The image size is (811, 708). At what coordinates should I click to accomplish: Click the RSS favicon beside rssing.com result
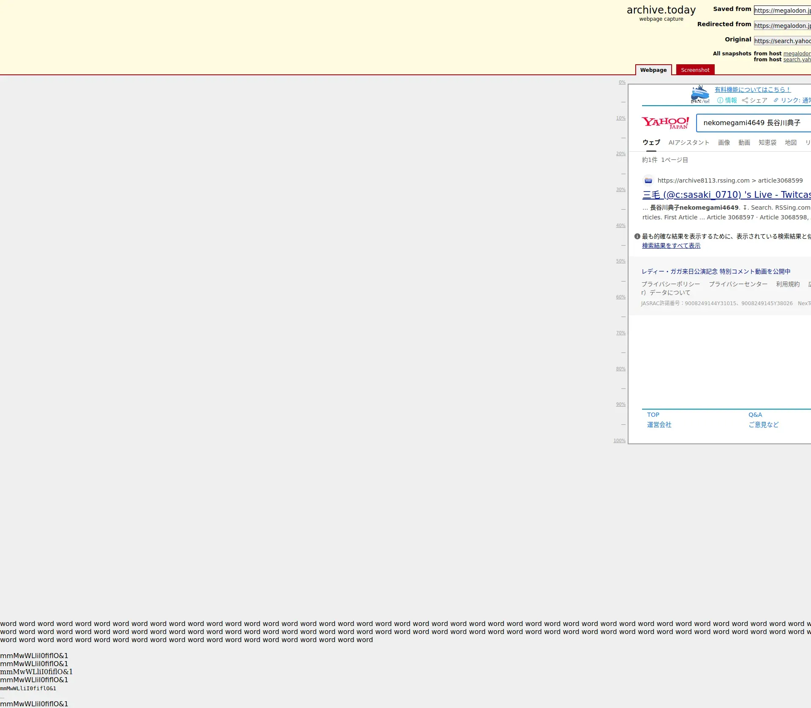[648, 181]
